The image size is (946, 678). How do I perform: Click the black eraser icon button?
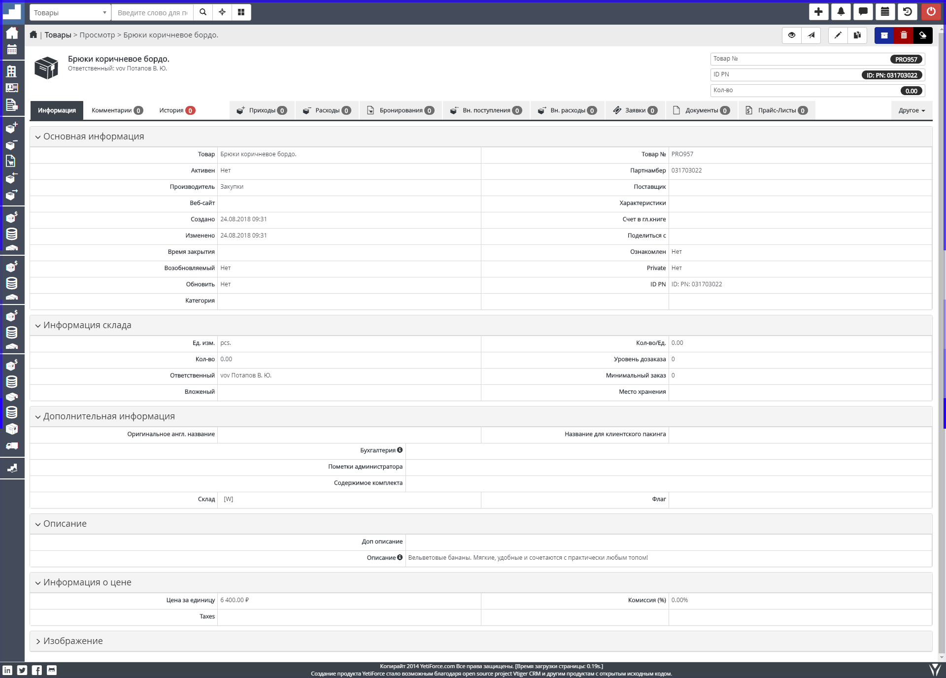tap(923, 35)
